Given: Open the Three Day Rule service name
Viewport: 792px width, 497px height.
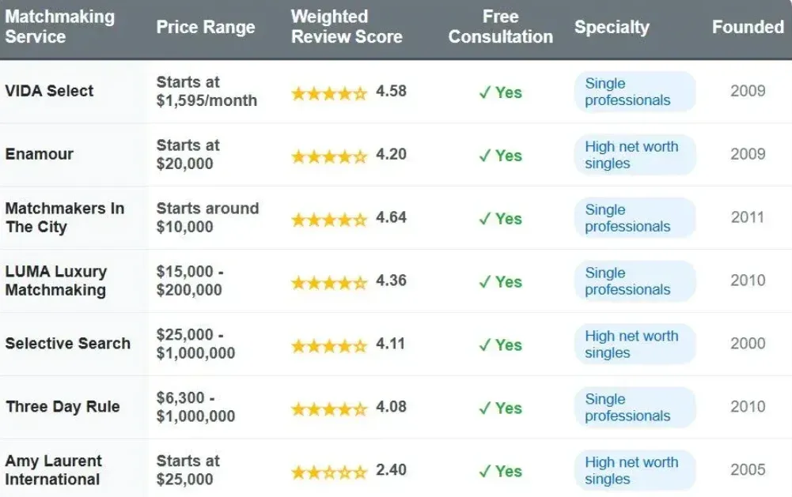Looking at the screenshot, I should [63, 407].
